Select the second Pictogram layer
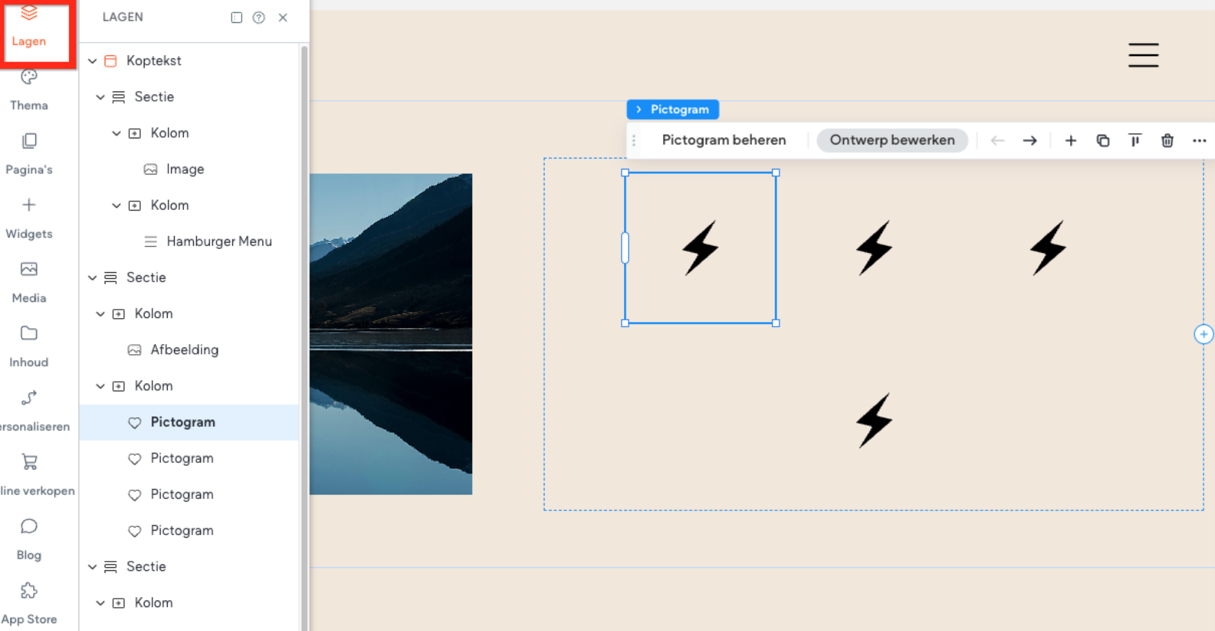The image size is (1215, 631). [x=182, y=458]
